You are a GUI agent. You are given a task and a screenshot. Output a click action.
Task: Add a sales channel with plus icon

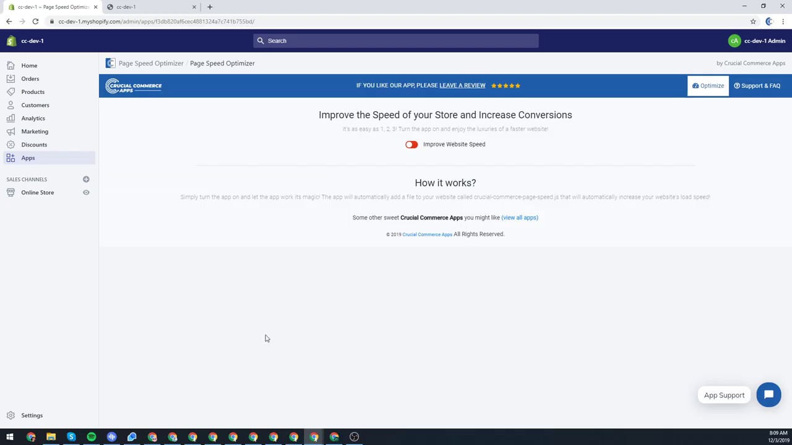point(86,179)
